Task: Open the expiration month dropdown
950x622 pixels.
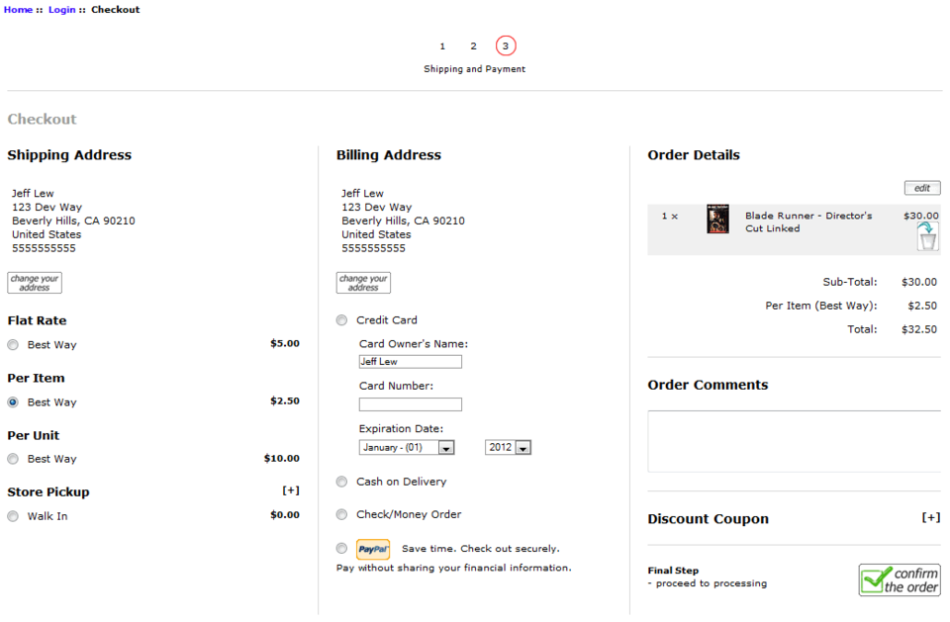Action: (x=444, y=446)
